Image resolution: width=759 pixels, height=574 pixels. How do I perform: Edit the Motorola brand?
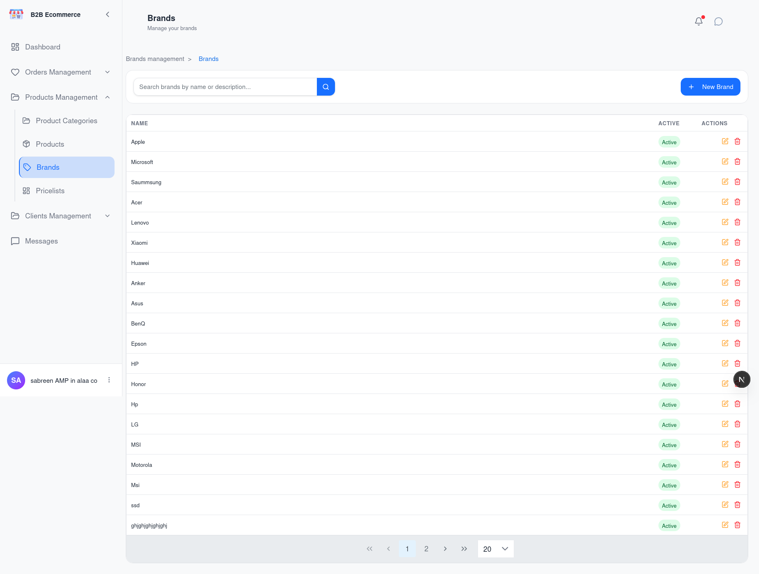click(x=725, y=464)
